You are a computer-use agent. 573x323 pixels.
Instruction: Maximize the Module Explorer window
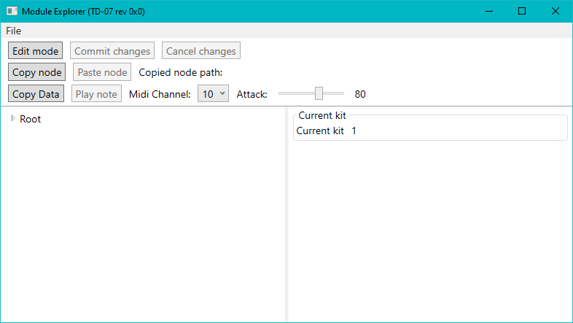coord(522,11)
